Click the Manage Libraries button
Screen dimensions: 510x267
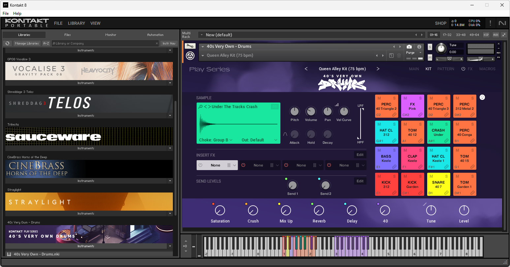coord(27,44)
